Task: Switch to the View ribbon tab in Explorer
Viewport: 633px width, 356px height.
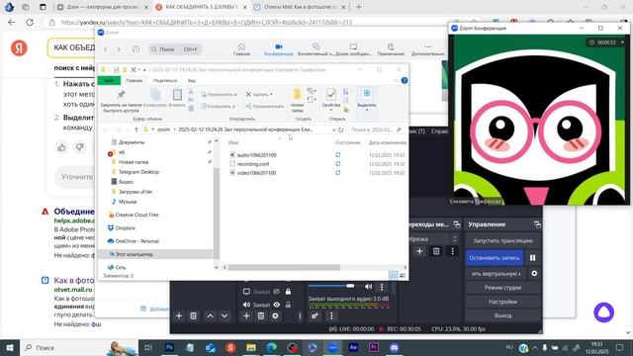Action: pos(192,80)
